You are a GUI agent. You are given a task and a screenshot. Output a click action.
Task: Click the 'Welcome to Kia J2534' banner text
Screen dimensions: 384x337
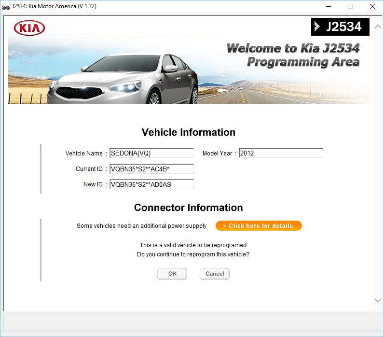point(293,48)
